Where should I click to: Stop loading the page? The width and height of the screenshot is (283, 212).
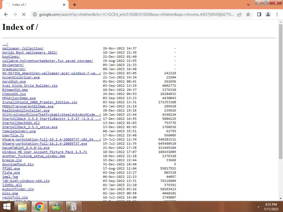pos(24,14)
